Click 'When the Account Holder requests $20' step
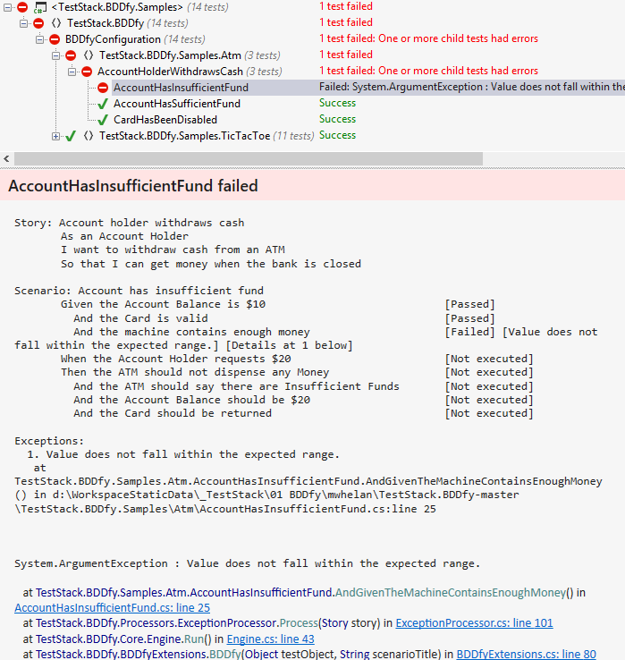This screenshot has width=625, height=660. coord(175,359)
